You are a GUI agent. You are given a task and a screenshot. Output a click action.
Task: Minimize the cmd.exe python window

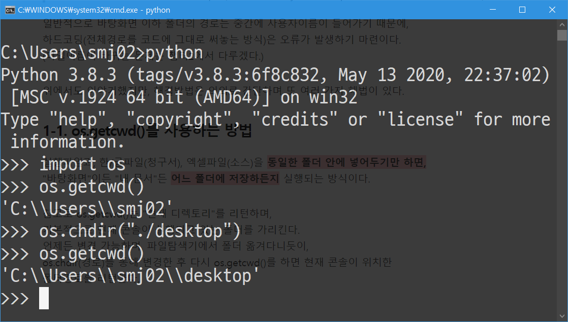click(x=493, y=10)
